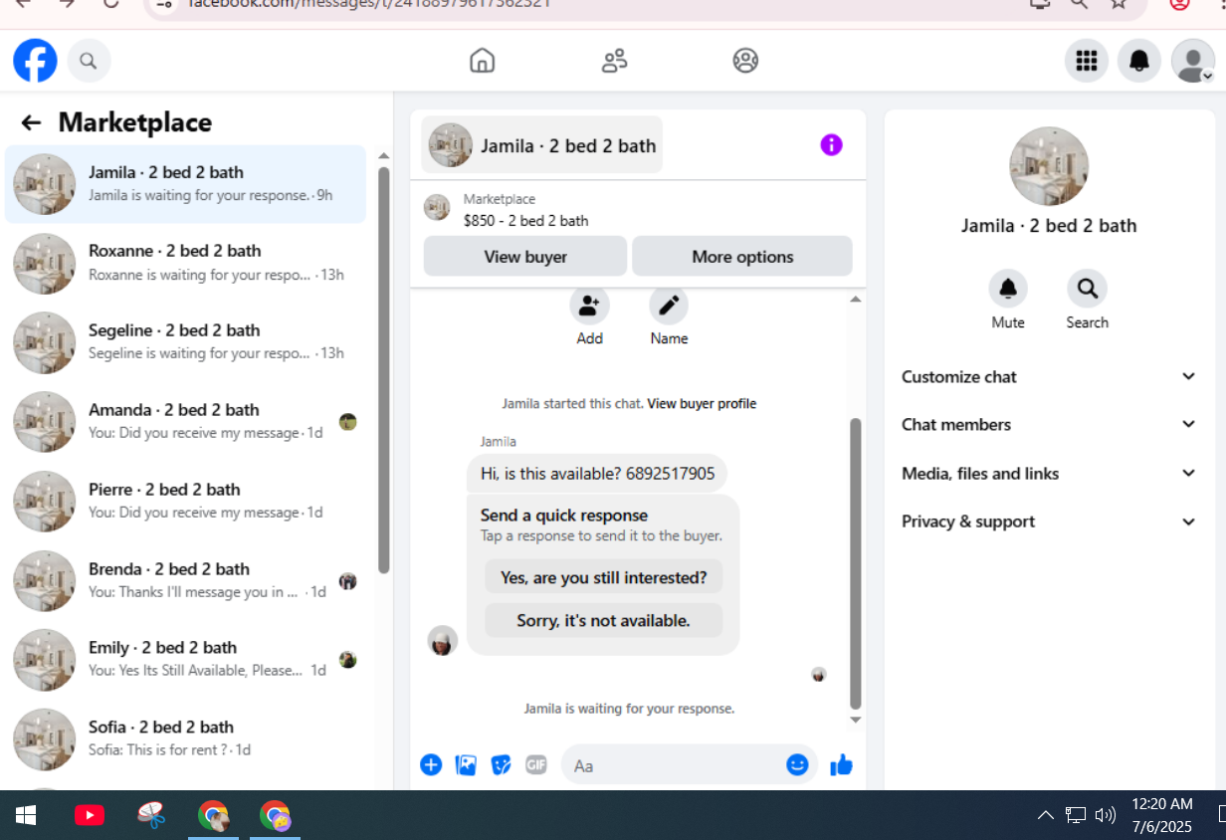Open the Emily conversation in list
This screenshot has height=840, width=1226.
(186, 659)
